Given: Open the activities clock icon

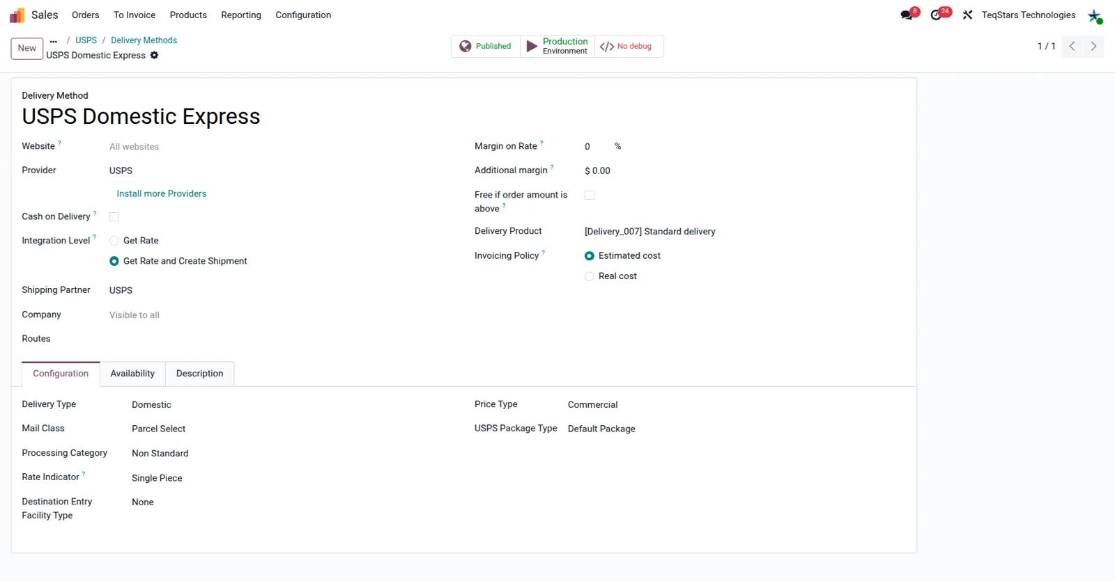Looking at the screenshot, I should click(x=937, y=15).
